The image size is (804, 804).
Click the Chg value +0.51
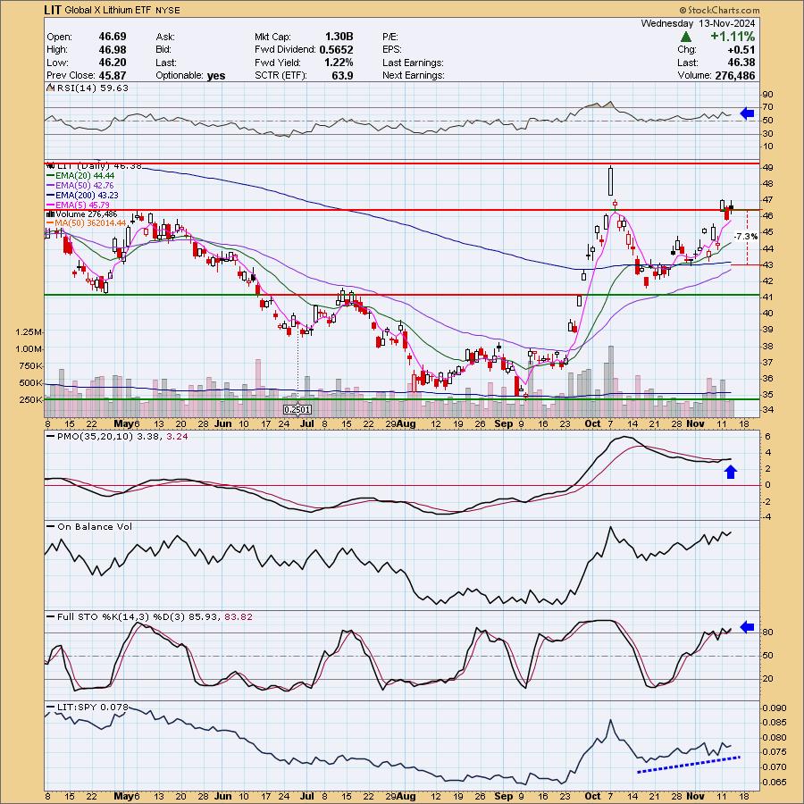click(741, 50)
